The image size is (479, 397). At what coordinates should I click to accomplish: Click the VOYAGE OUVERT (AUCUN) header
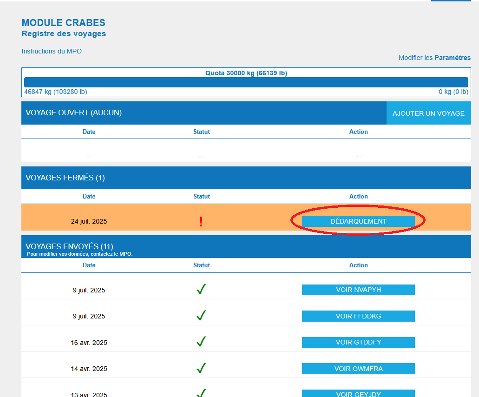tap(73, 112)
